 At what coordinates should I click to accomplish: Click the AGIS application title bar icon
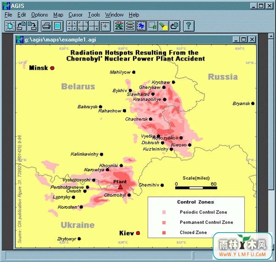[6, 6]
